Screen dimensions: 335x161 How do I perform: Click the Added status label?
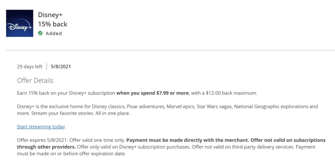click(x=54, y=34)
